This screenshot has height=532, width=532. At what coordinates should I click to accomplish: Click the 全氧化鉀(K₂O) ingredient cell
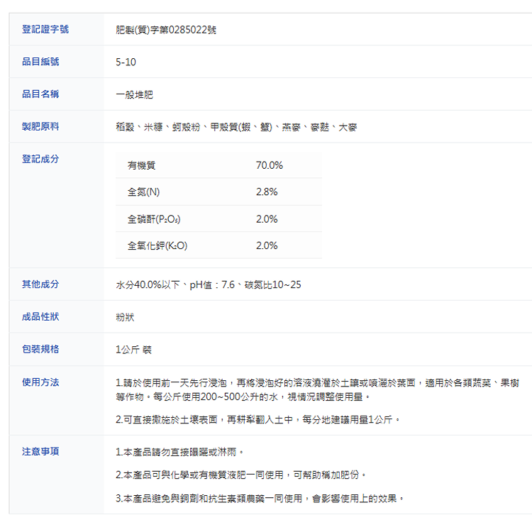[157, 245]
